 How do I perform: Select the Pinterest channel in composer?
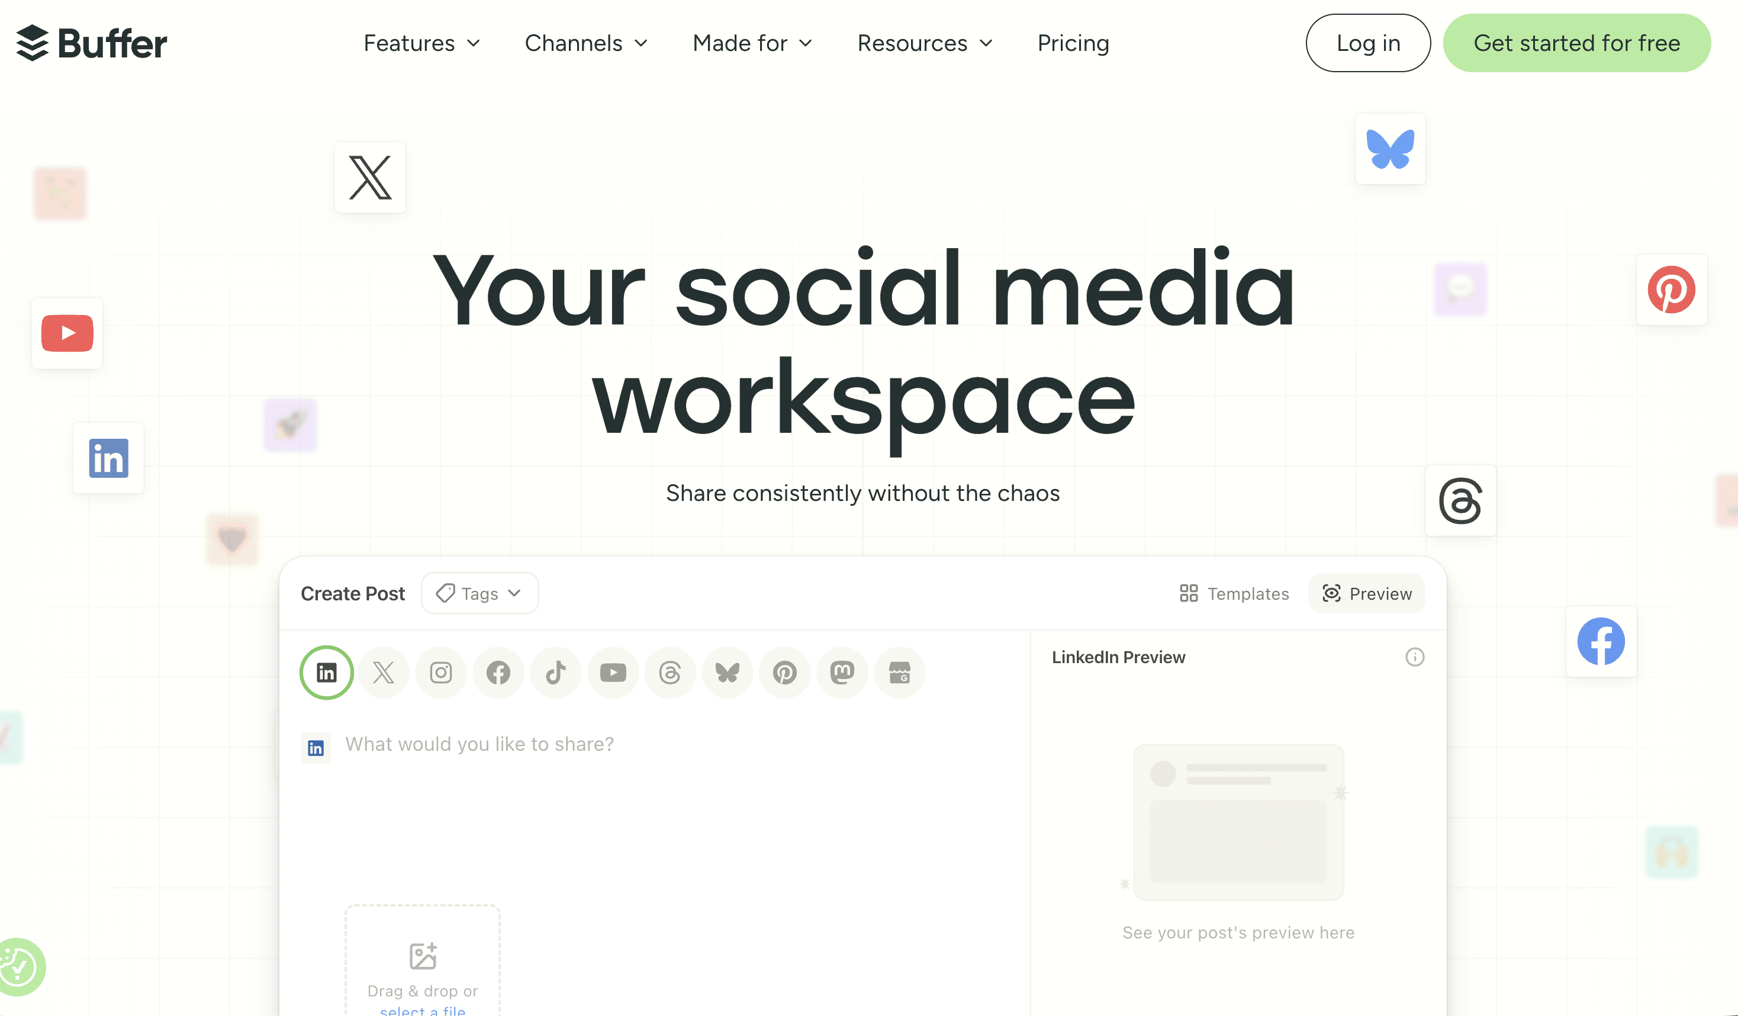click(784, 672)
